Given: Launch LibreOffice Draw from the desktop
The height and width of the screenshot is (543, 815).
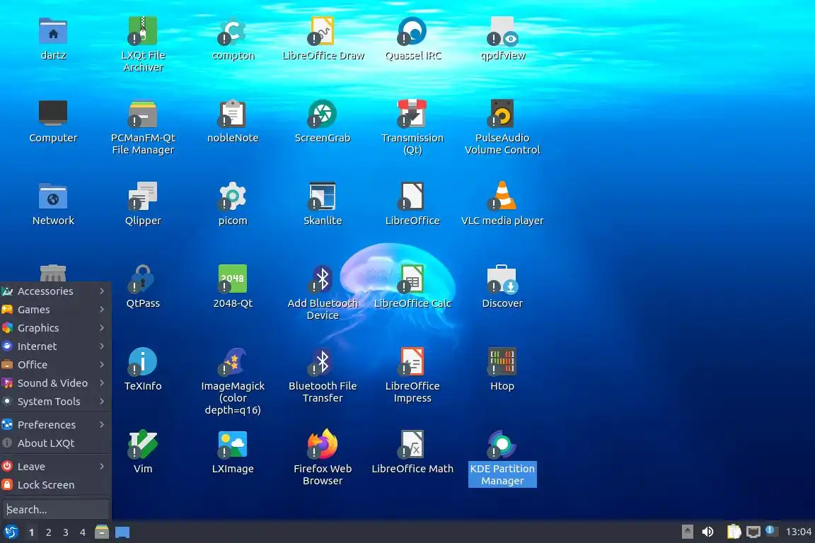Looking at the screenshot, I should (323, 31).
